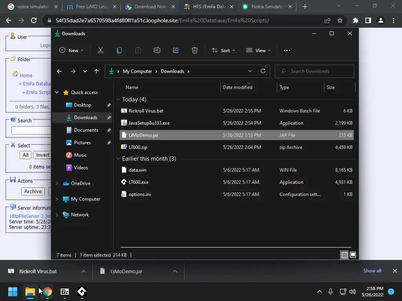Open the Chrome three-dot menu
This screenshot has height=301, width=402.
pyautogui.click(x=393, y=20)
